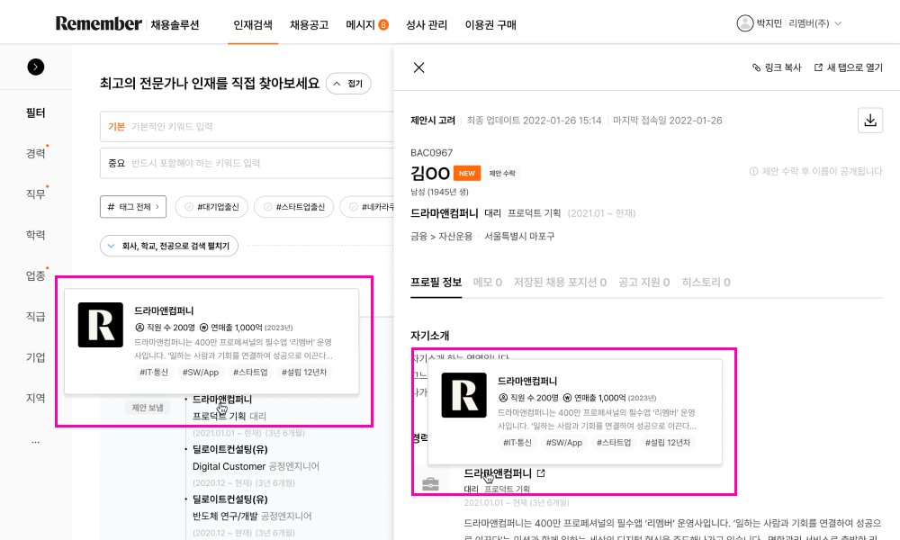The height and width of the screenshot is (540, 900).
Task: Switch to the 메모 0 tab
Action: click(x=487, y=283)
